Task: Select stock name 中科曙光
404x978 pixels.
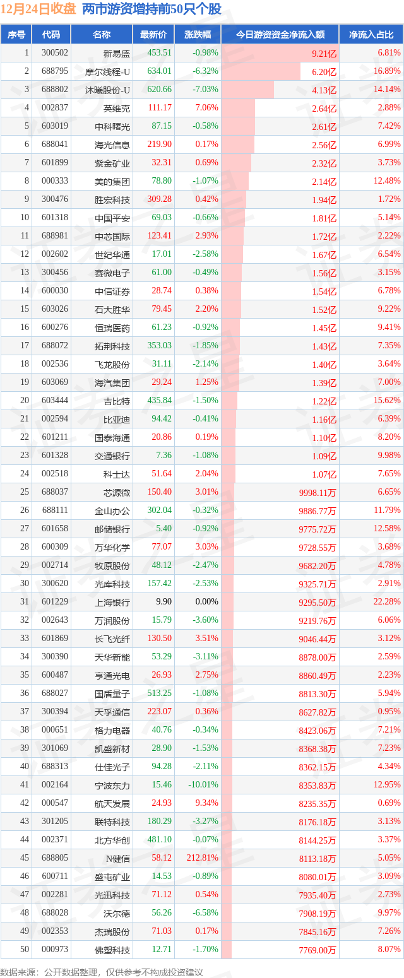Action: [112, 126]
